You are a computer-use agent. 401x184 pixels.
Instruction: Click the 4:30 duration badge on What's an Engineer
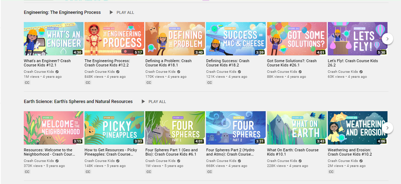pyautogui.click(x=77, y=53)
